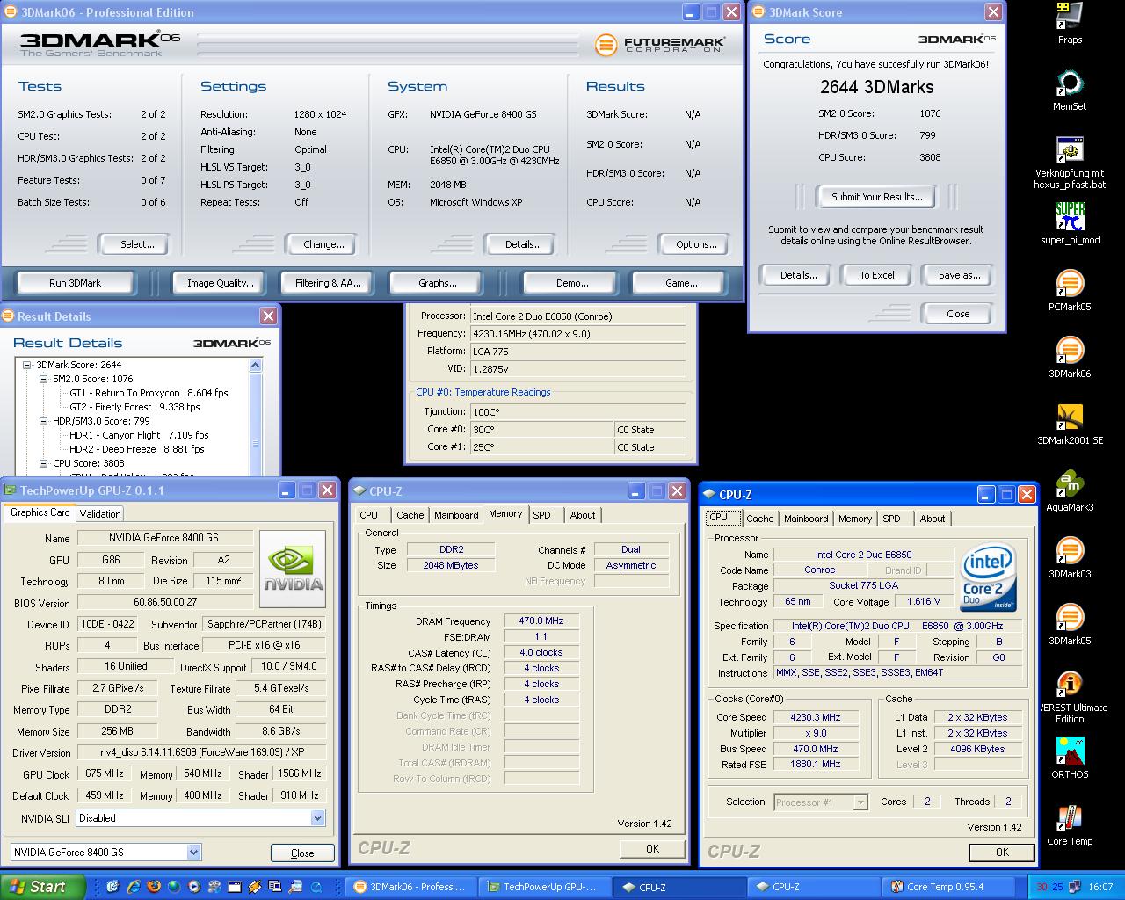Click the Intel Core 2 Duo badge
This screenshot has width=1125, height=900.
point(988,577)
